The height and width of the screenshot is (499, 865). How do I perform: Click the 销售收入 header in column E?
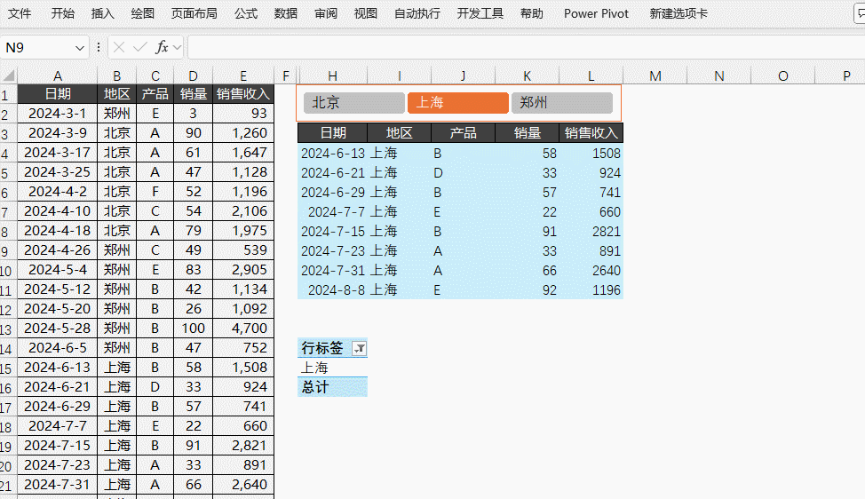[243, 94]
